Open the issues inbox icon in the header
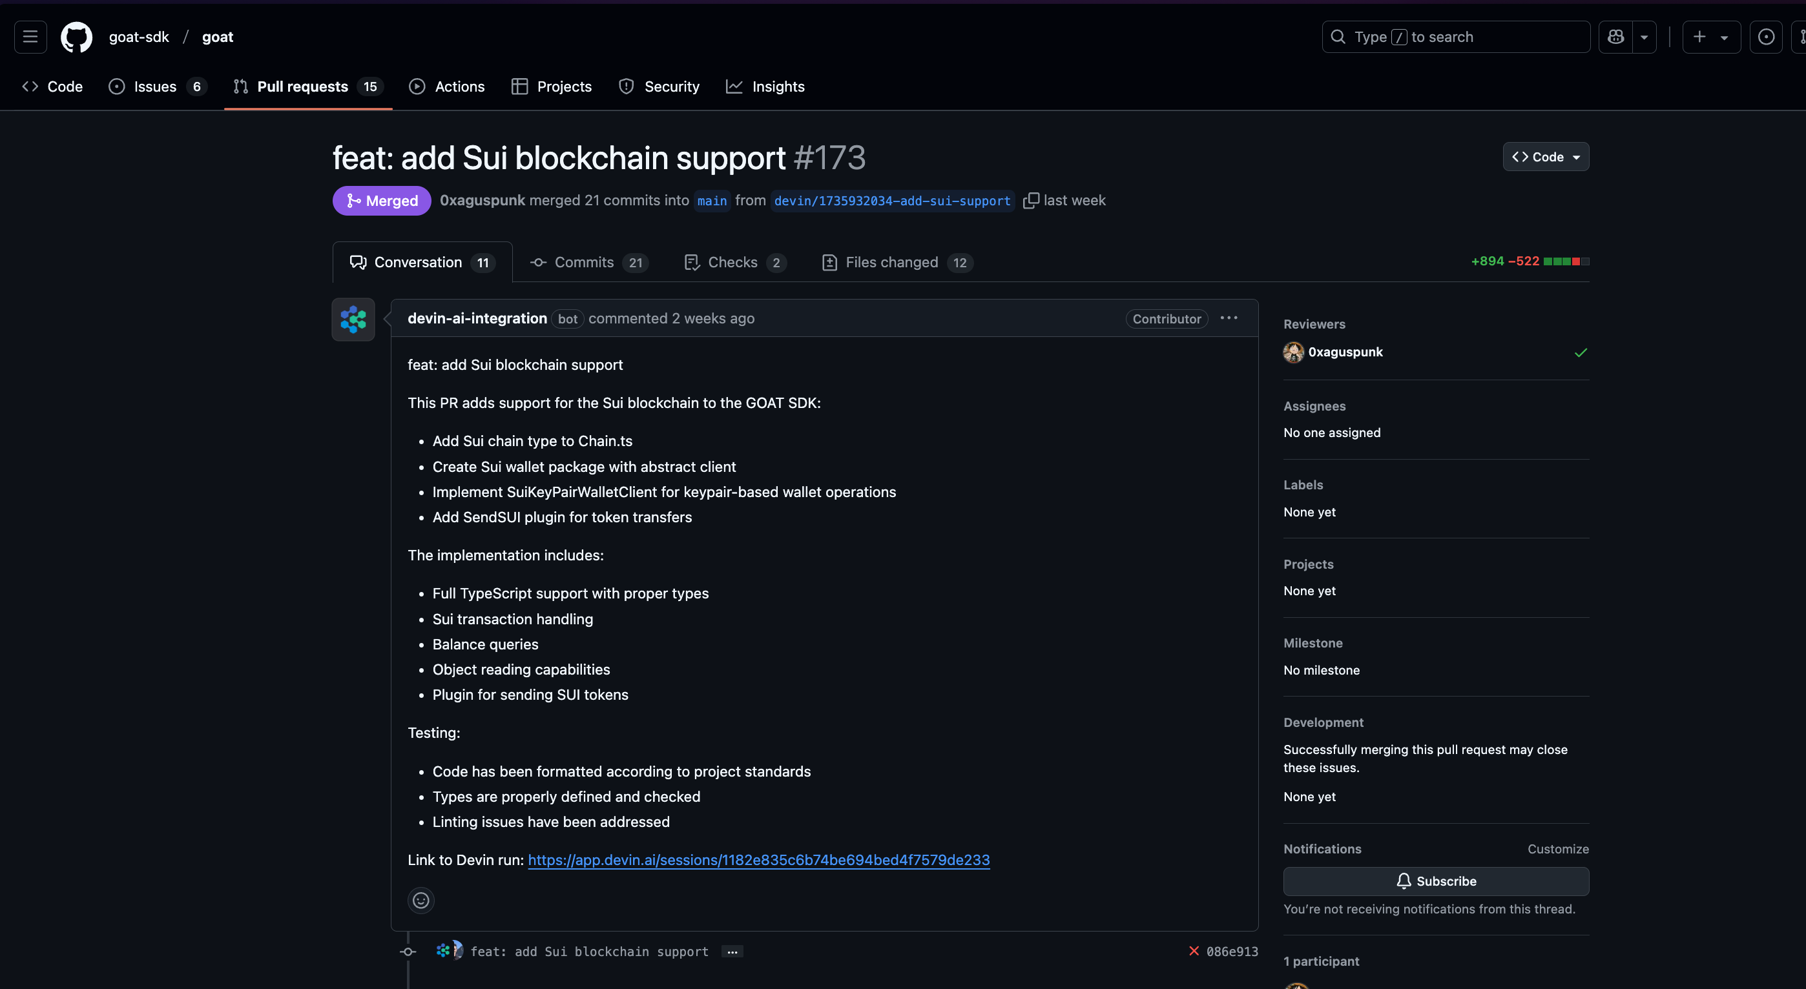 point(1766,36)
